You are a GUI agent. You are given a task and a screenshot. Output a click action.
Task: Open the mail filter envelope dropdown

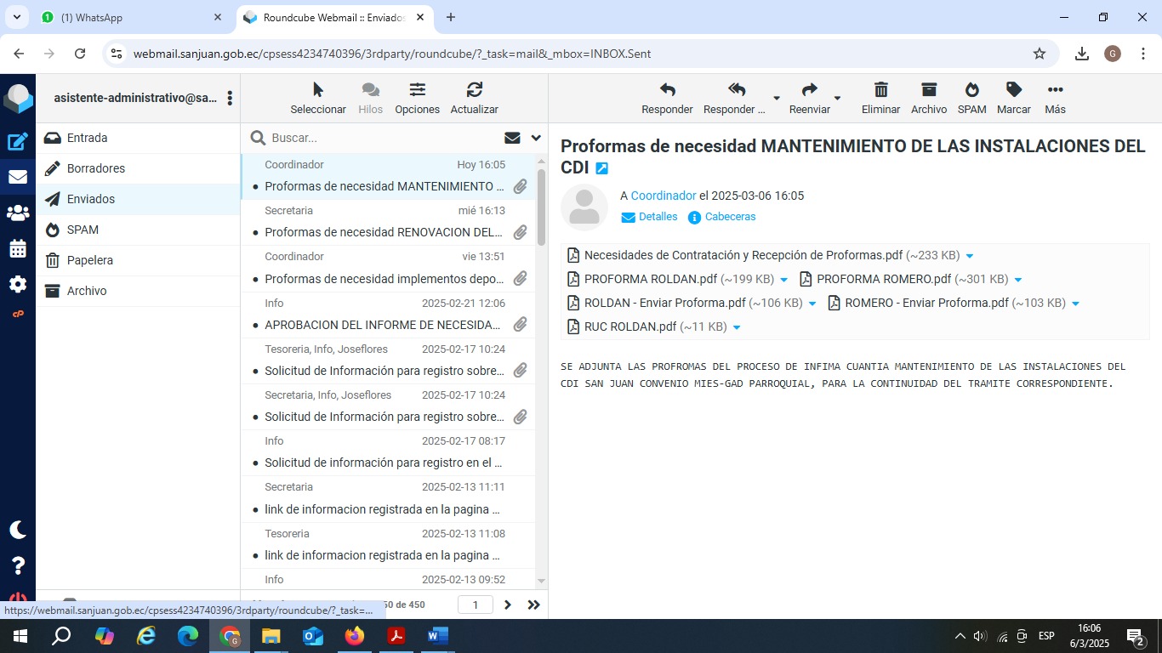[x=512, y=138]
